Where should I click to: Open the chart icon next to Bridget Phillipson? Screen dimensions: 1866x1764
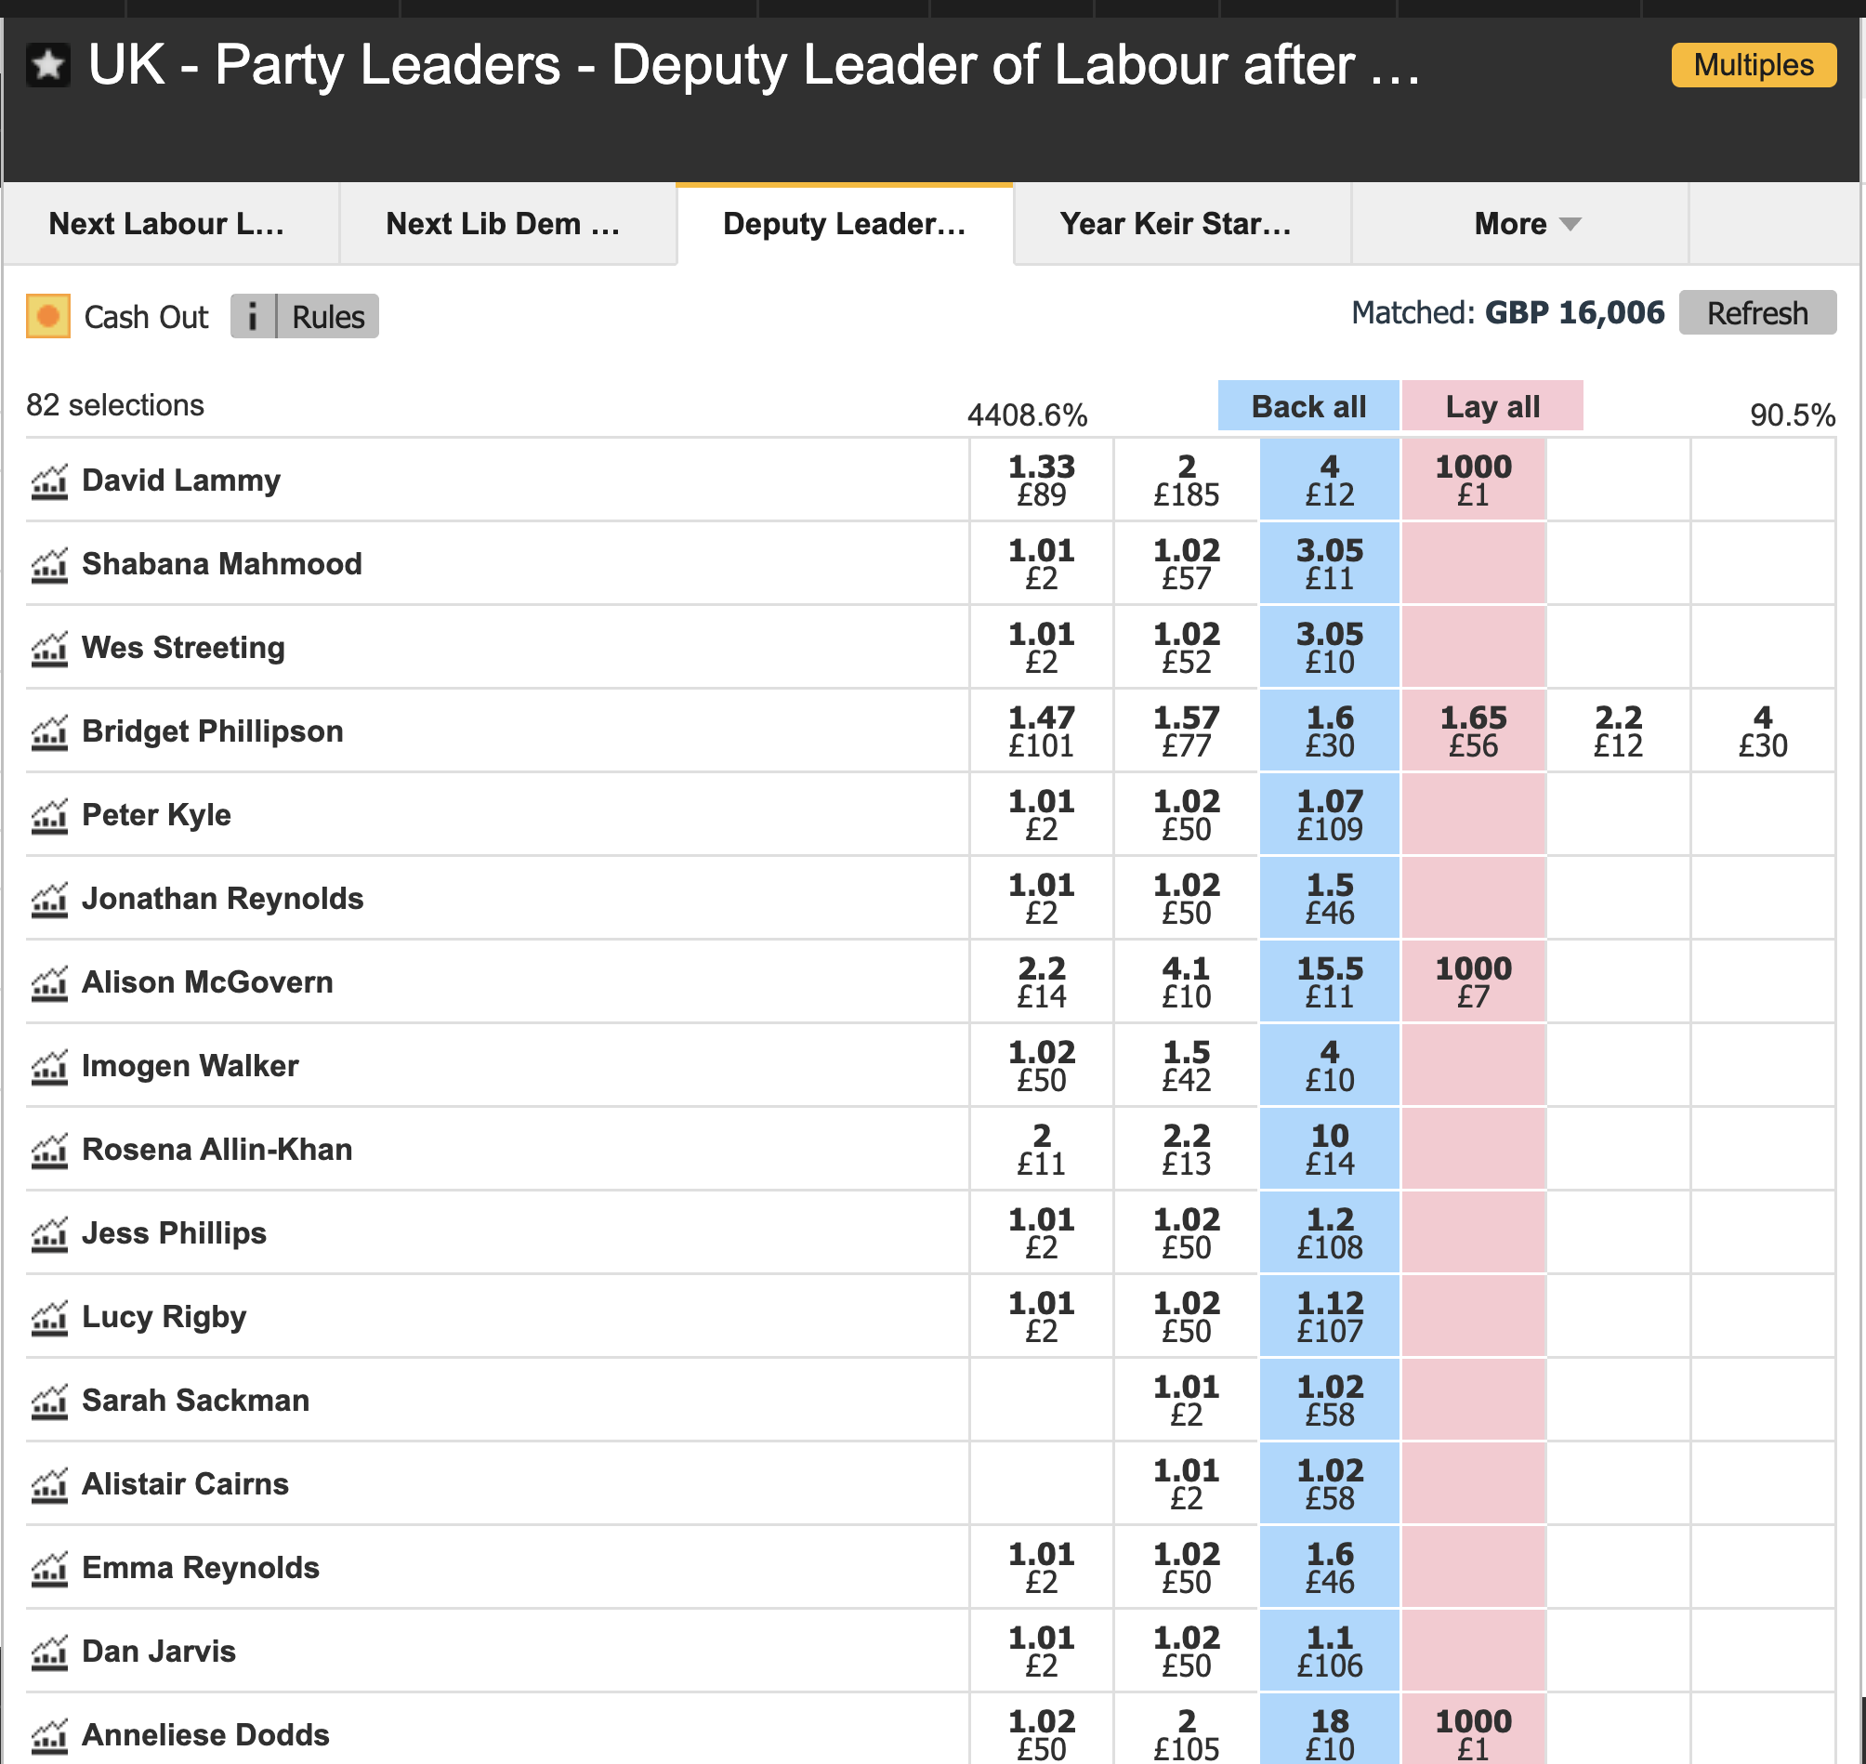pos(49,733)
